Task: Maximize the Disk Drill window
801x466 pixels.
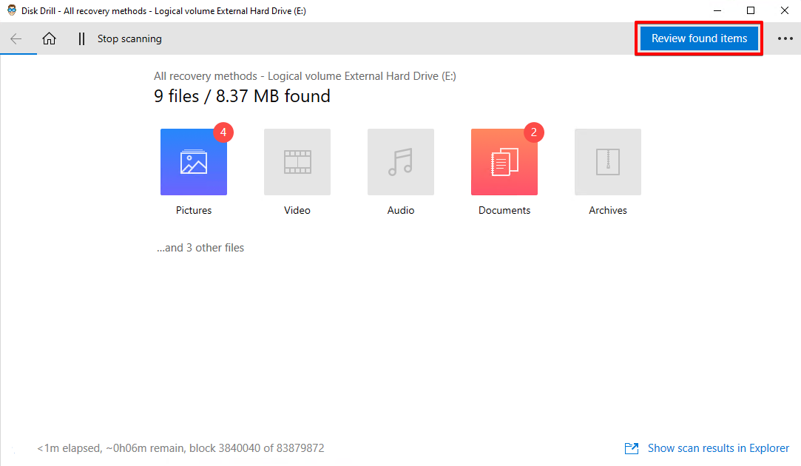Action: tap(751, 11)
